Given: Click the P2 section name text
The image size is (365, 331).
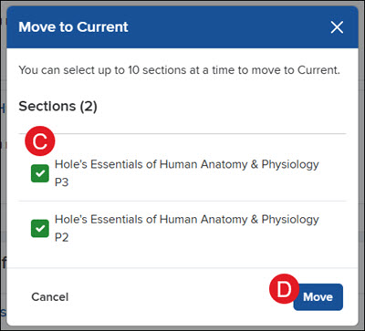Looking at the screenshot, I should tap(62, 237).
